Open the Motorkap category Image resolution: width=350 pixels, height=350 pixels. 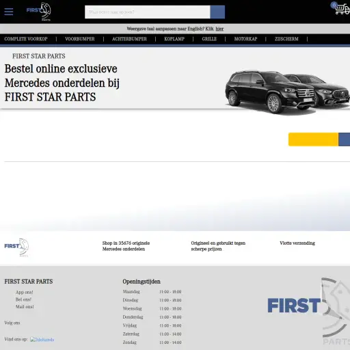[245, 39]
